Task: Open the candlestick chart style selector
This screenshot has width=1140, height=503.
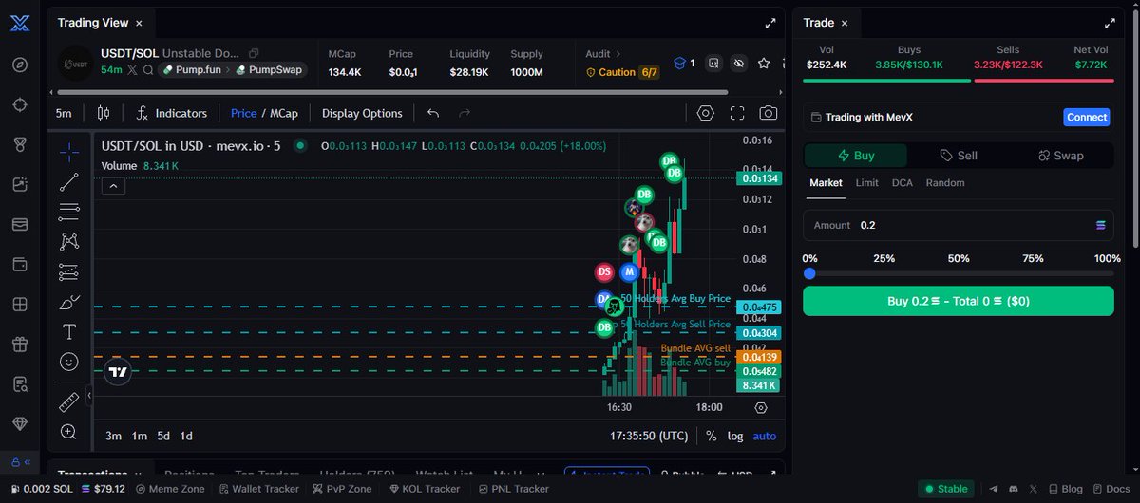Action: point(104,113)
